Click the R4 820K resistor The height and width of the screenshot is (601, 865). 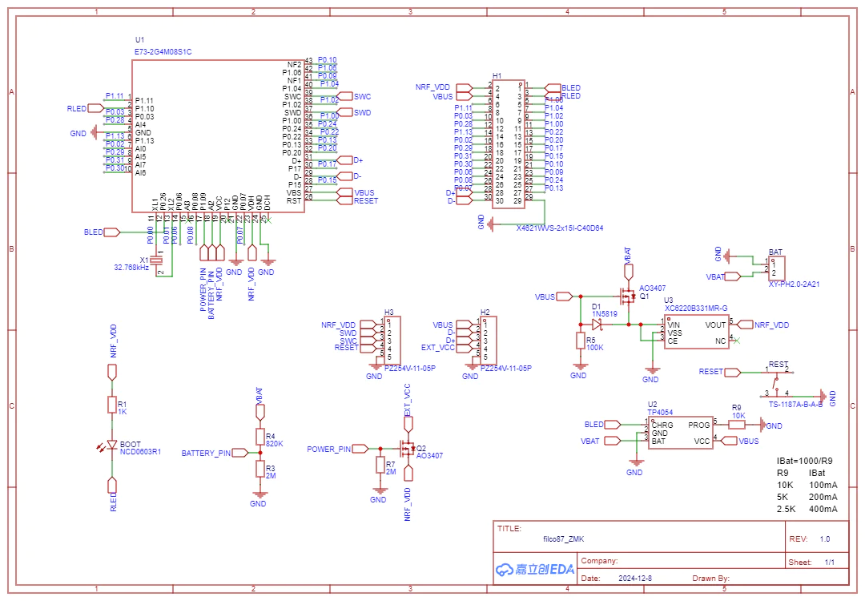pyautogui.click(x=259, y=437)
